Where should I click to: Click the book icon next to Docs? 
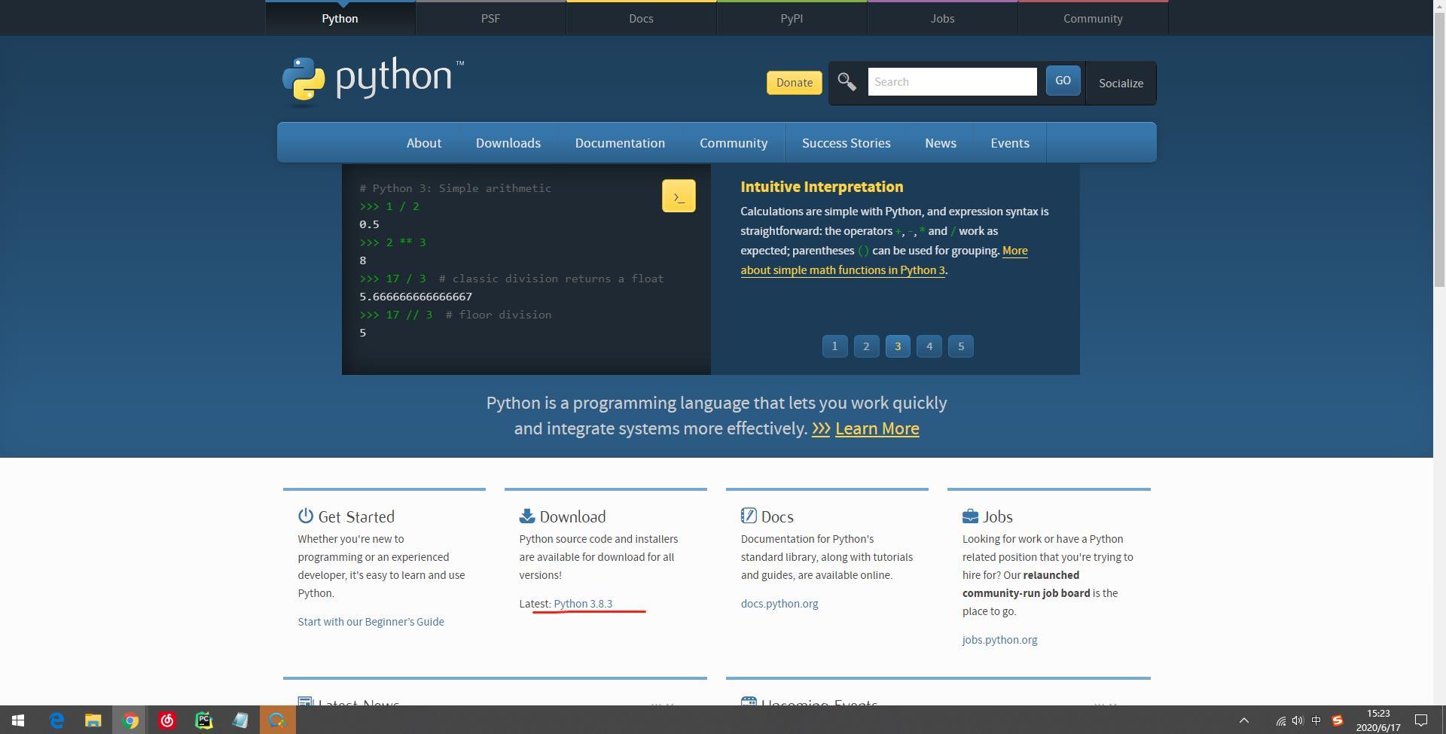point(748,515)
